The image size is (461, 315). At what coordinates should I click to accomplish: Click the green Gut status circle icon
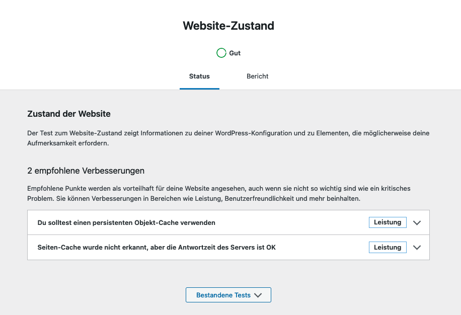click(x=221, y=53)
